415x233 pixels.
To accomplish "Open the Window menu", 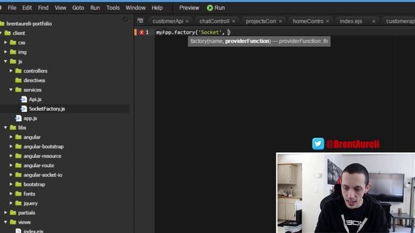I will [x=136, y=8].
